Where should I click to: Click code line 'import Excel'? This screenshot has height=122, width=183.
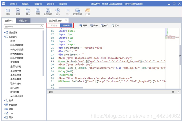tap(67, 31)
